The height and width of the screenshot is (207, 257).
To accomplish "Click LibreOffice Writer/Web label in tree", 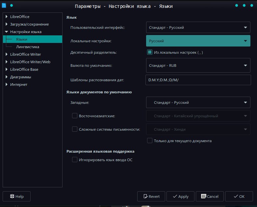I will point(30,62).
